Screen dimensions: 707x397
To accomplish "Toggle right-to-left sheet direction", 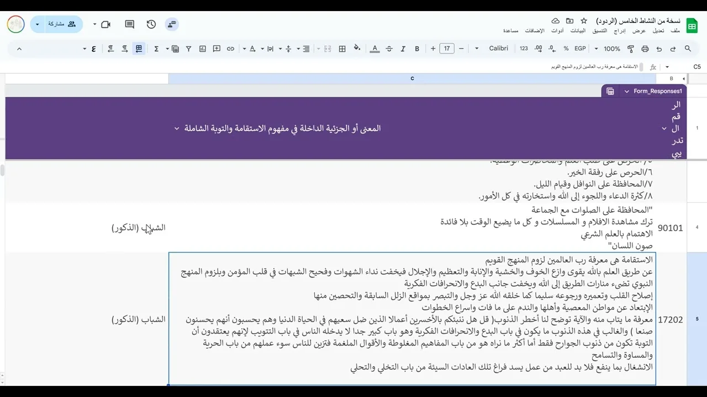I will 139,49.
